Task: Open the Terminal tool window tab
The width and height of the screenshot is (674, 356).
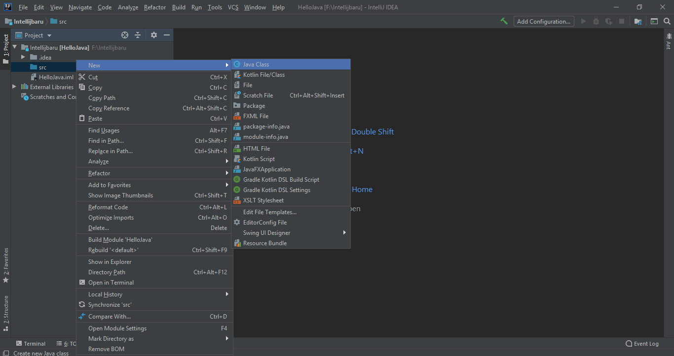Action: [x=31, y=344]
